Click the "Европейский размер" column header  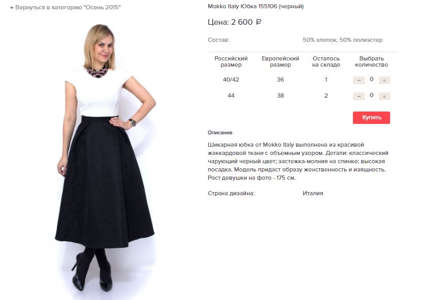click(x=280, y=61)
